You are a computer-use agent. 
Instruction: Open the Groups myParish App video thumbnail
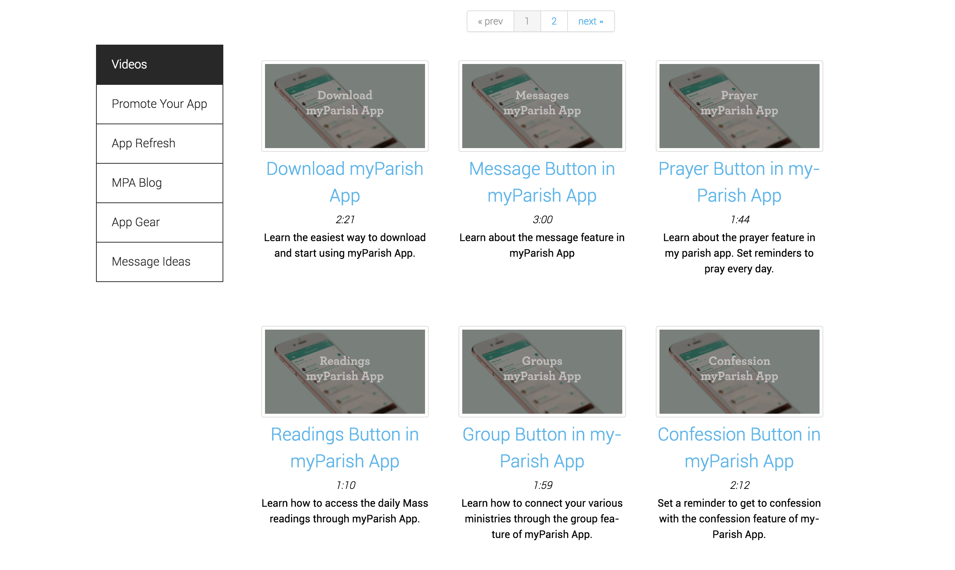tap(542, 372)
